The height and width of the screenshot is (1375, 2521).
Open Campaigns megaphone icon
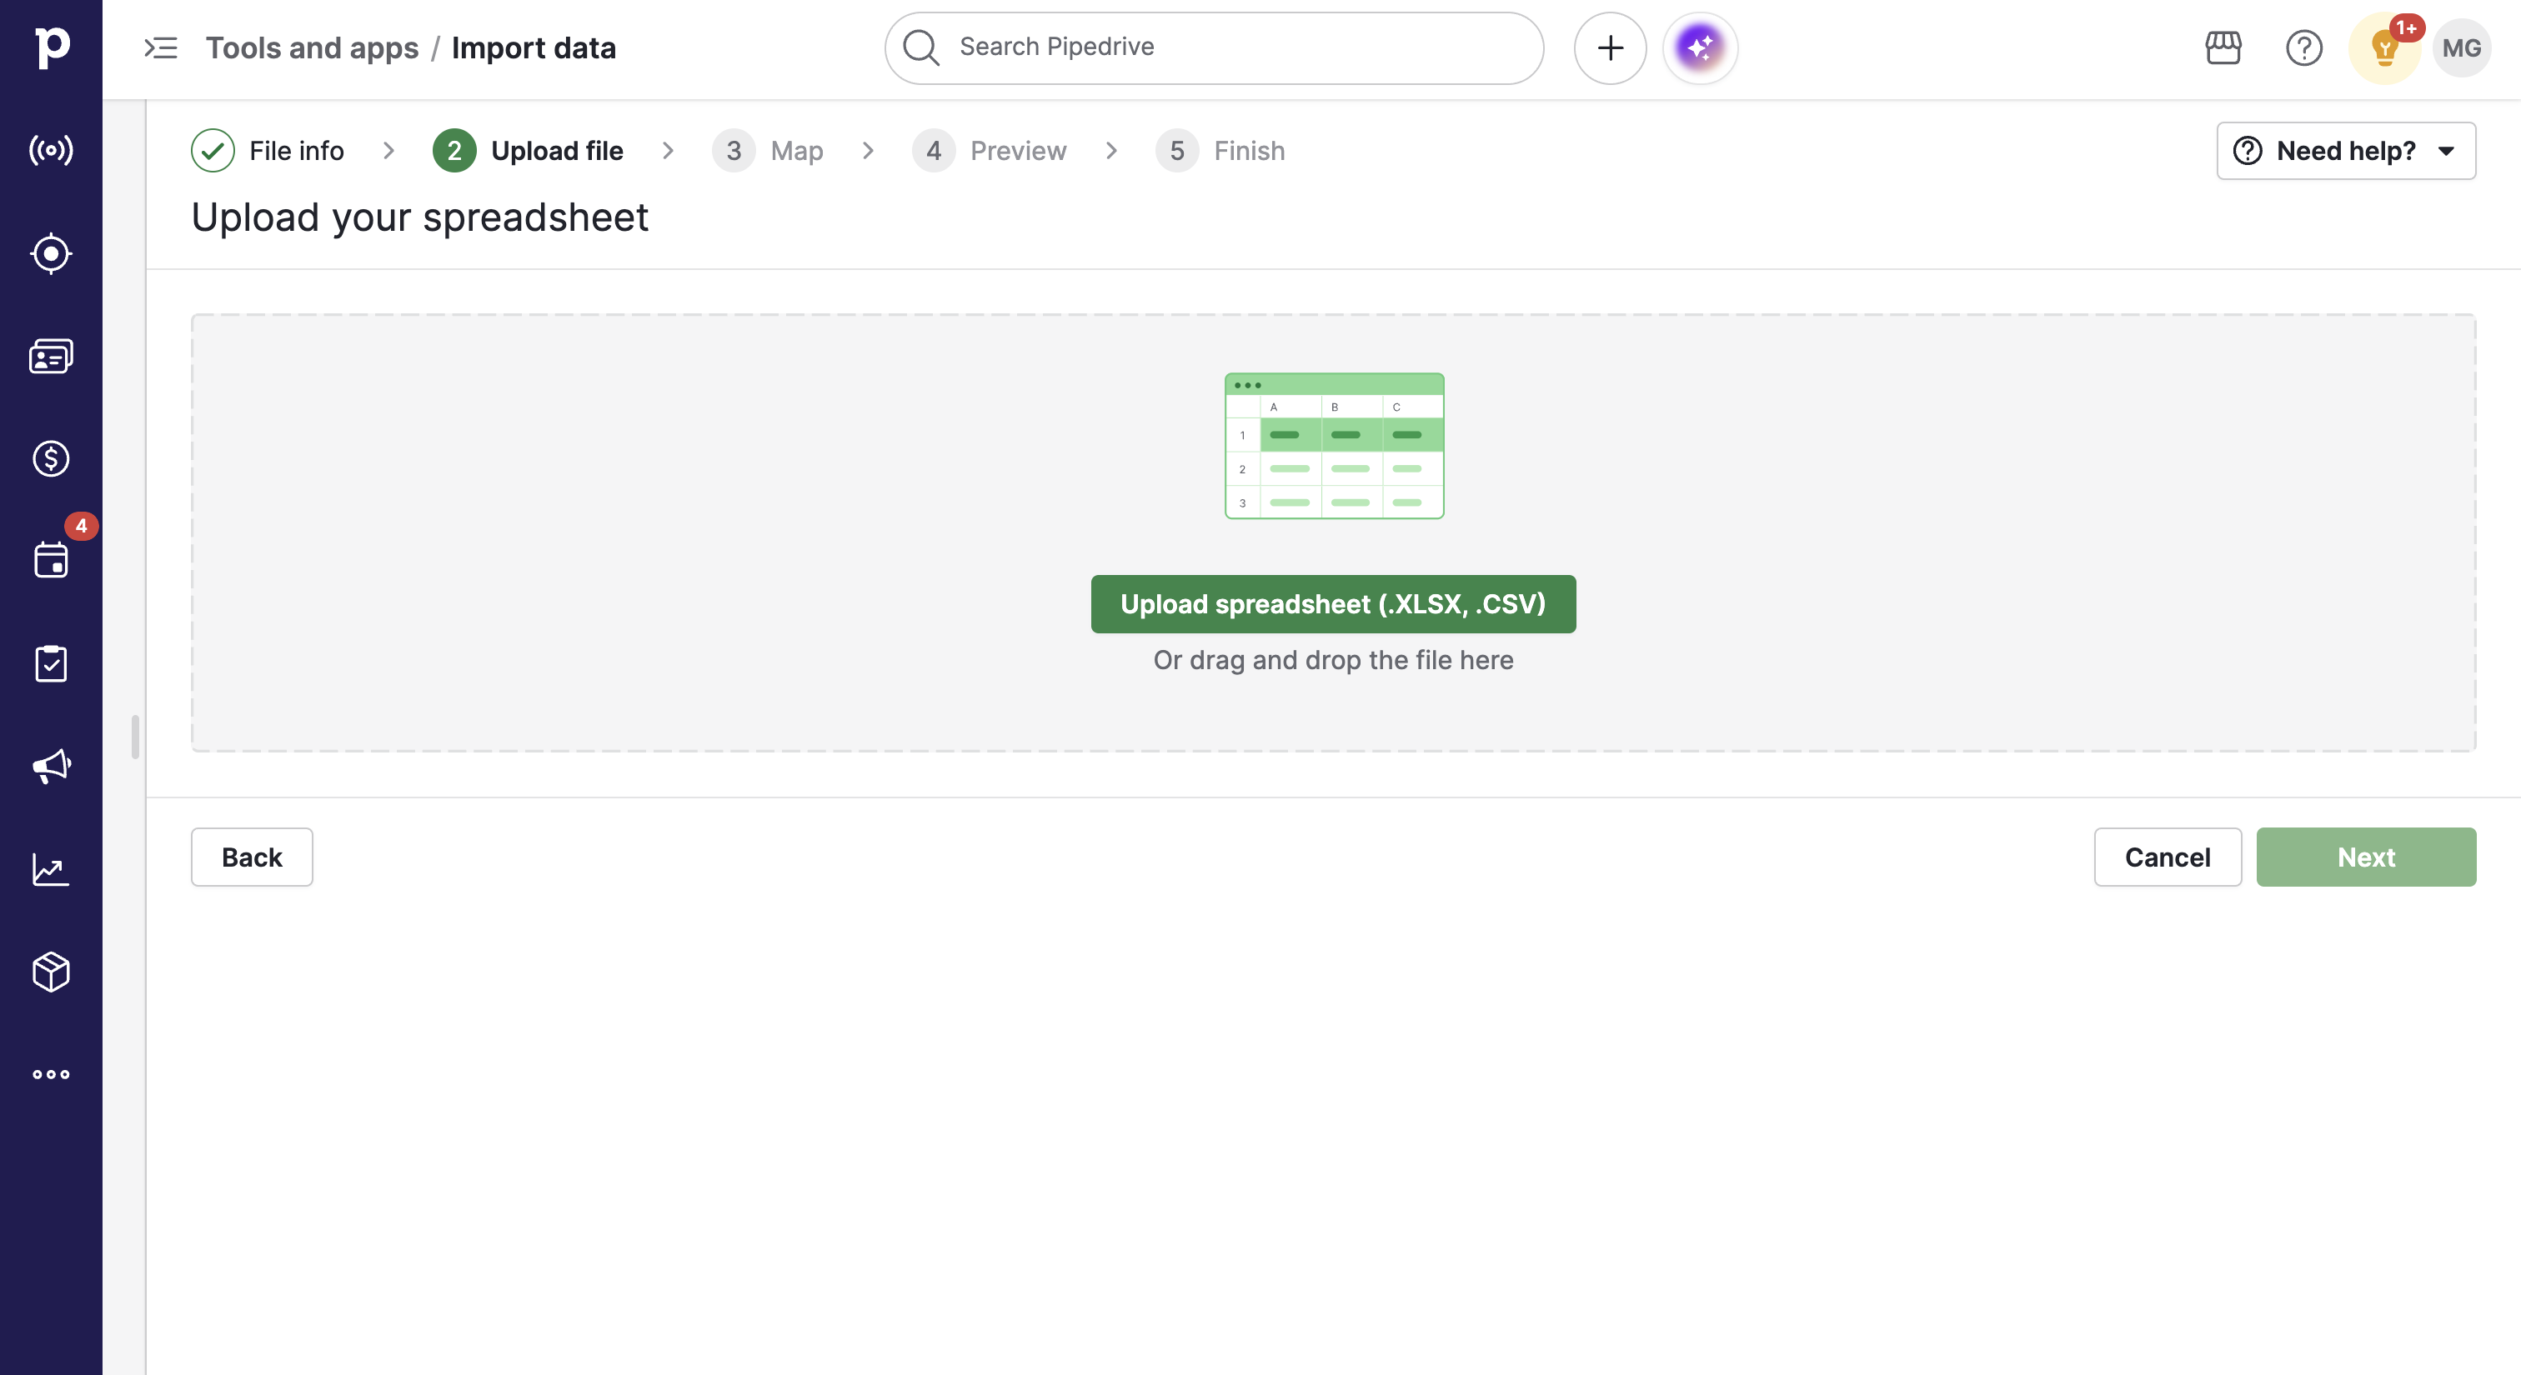coord(51,766)
